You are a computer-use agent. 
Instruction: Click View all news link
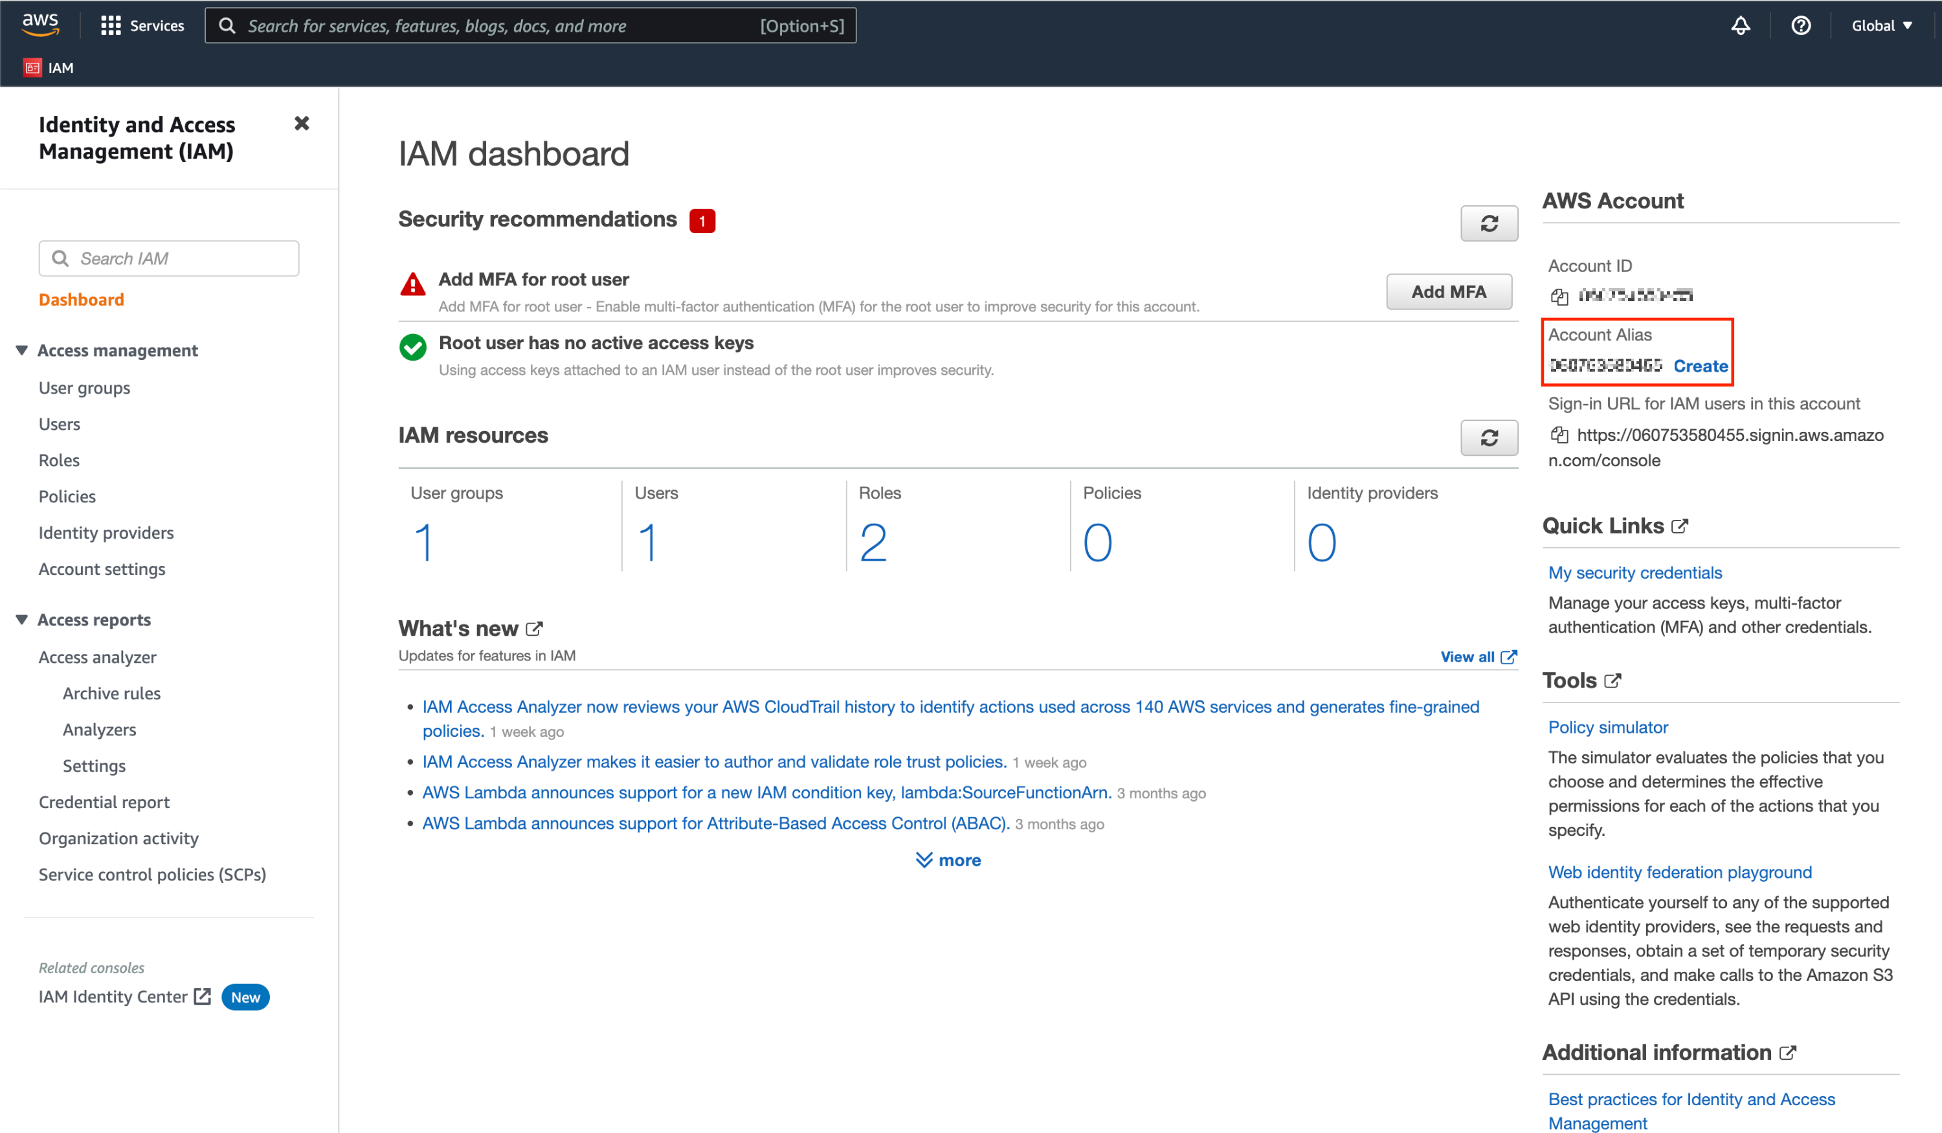click(1478, 656)
